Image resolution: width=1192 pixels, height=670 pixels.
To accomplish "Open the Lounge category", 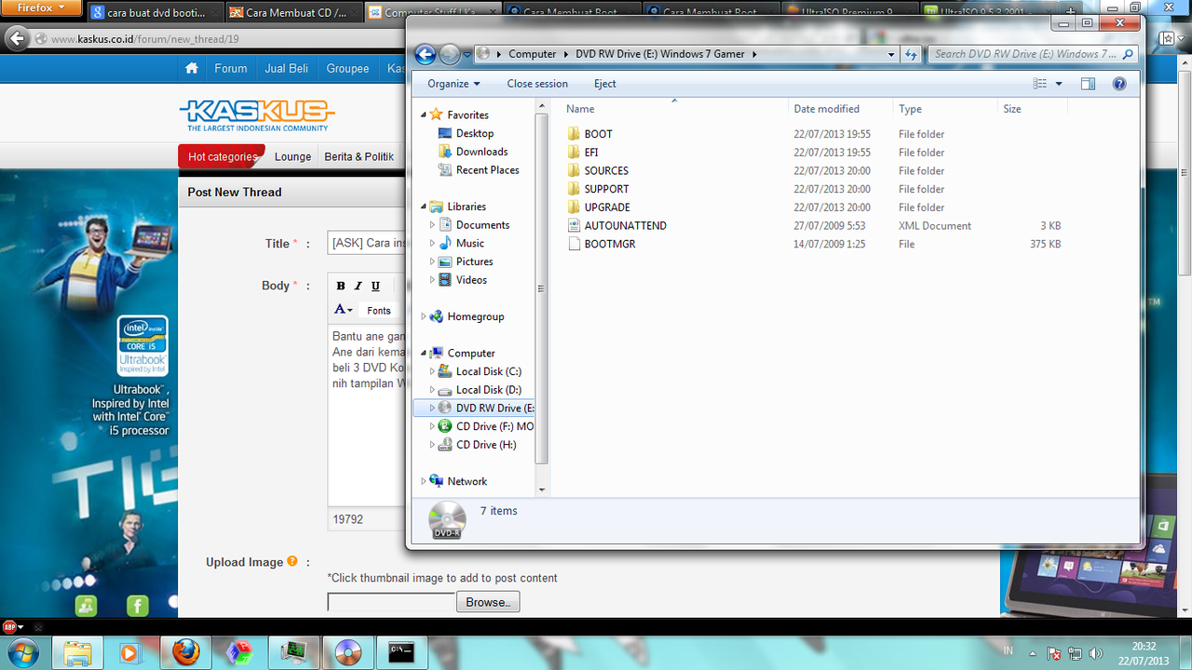I will (292, 156).
